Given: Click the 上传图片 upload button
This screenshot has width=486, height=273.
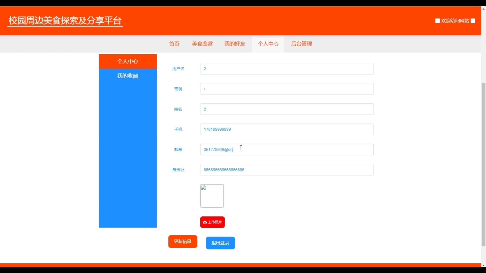Looking at the screenshot, I should pos(212,222).
